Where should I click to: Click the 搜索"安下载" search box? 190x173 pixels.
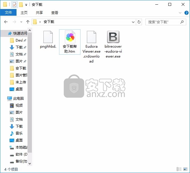pyautogui.click(x=166, y=22)
